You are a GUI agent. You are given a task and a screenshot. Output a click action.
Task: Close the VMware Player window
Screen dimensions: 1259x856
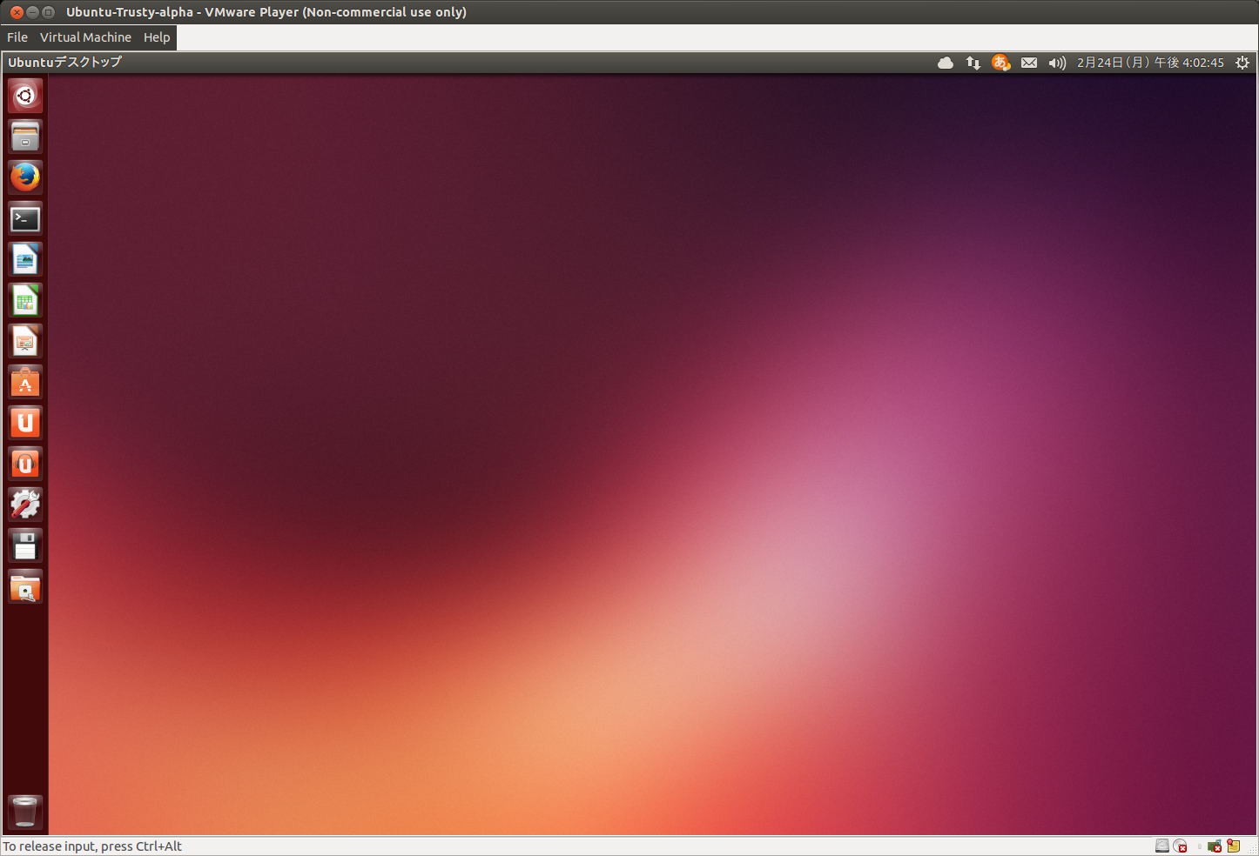(x=17, y=12)
